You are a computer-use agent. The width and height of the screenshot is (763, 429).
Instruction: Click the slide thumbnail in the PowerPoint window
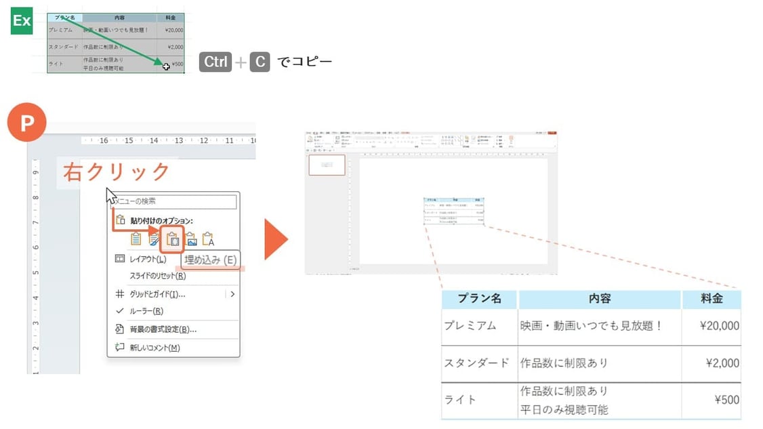327,164
